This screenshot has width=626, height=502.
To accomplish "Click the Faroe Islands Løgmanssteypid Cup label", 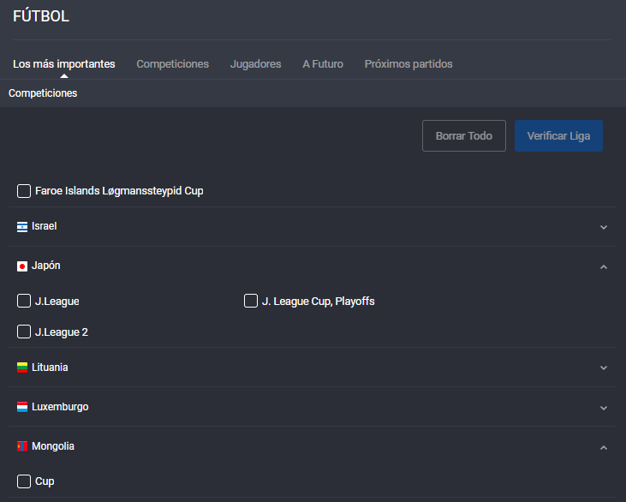I will pyautogui.click(x=119, y=191).
